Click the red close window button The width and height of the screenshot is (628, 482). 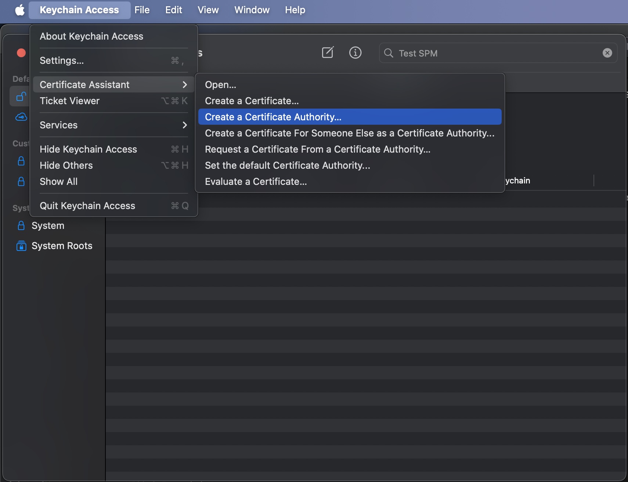pyautogui.click(x=21, y=53)
